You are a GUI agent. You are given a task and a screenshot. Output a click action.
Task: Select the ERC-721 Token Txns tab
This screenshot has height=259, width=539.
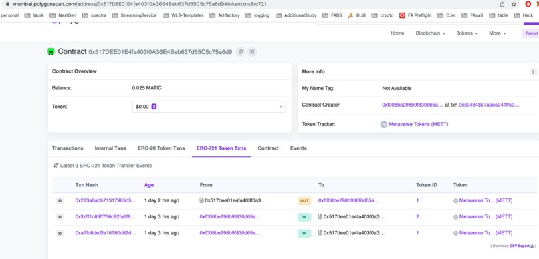221,148
